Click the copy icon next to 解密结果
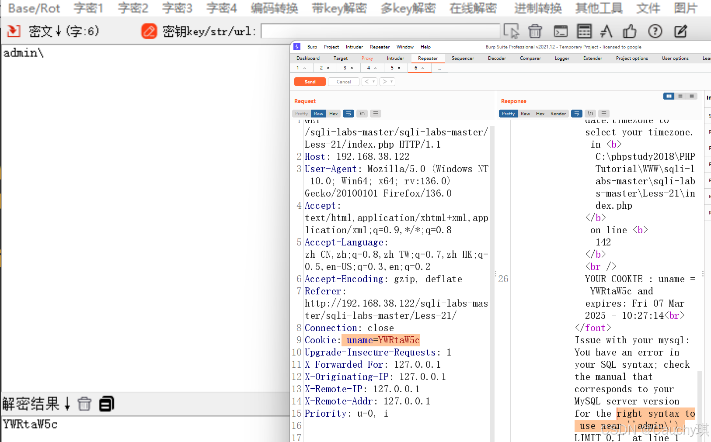 (106, 404)
